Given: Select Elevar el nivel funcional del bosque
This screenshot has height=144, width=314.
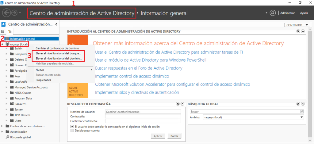Looking at the screenshot, I should click(x=58, y=53).
